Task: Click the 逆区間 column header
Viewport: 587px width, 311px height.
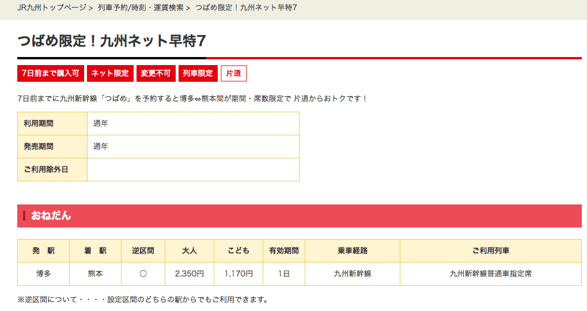Action: click(143, 251)
